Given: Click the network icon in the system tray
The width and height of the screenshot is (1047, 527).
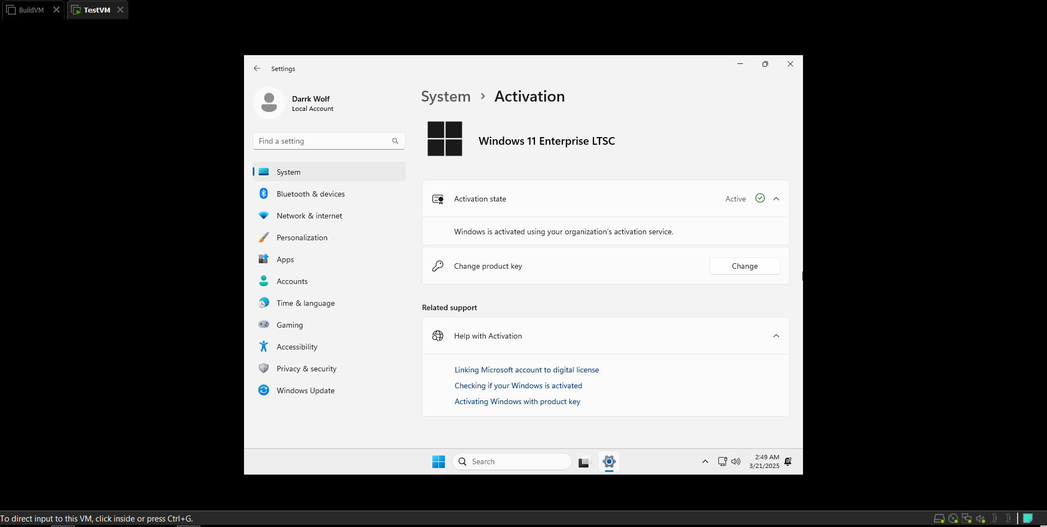Looking at the screenshot, I should 722,461.
